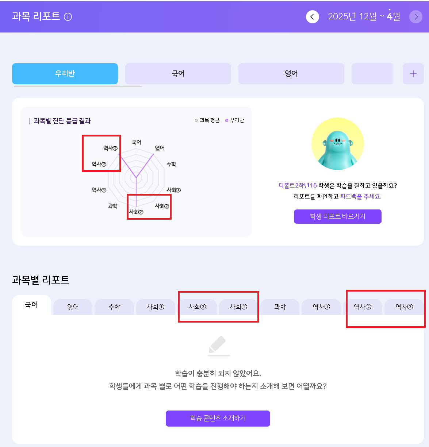Image resolution: width=429 pixels, height=447 pixels.
Task: Click the info icon beside 과목 리포트
Action: pos(68,17)
